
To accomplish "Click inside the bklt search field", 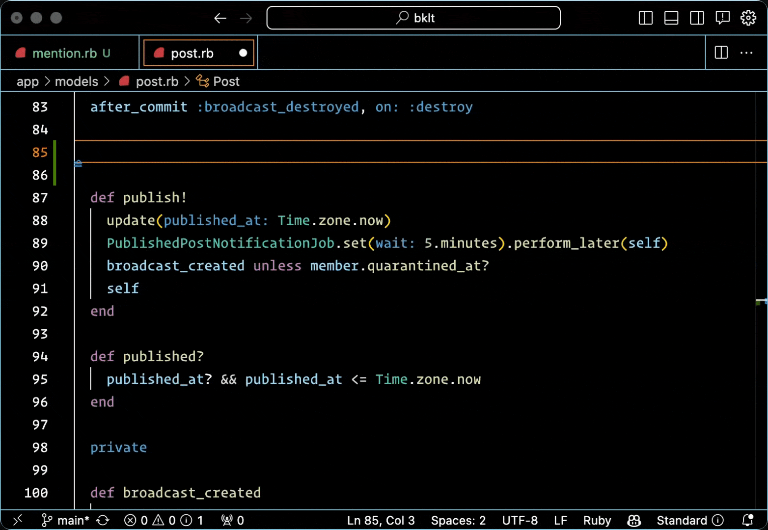I will tap(413, 18).
